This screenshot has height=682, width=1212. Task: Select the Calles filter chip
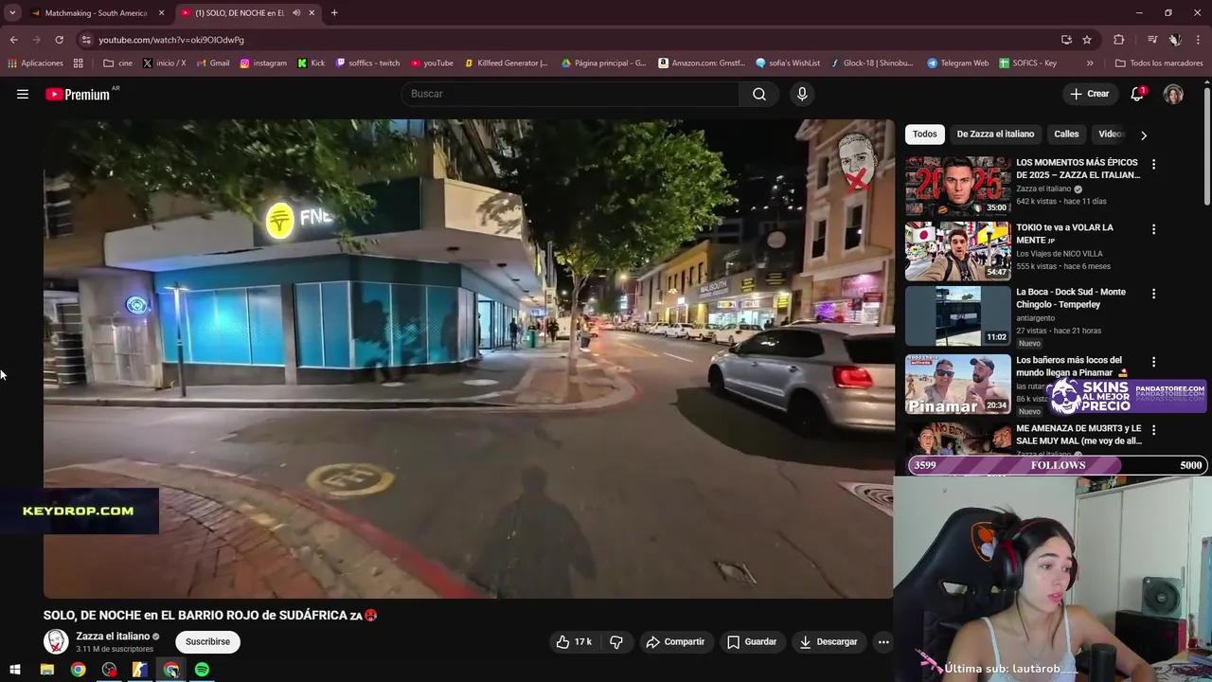[x=1066, y=135]
